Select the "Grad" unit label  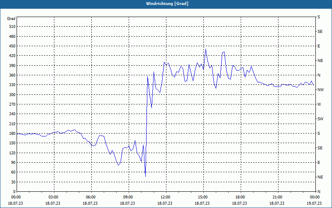click(x=11, y=19)
